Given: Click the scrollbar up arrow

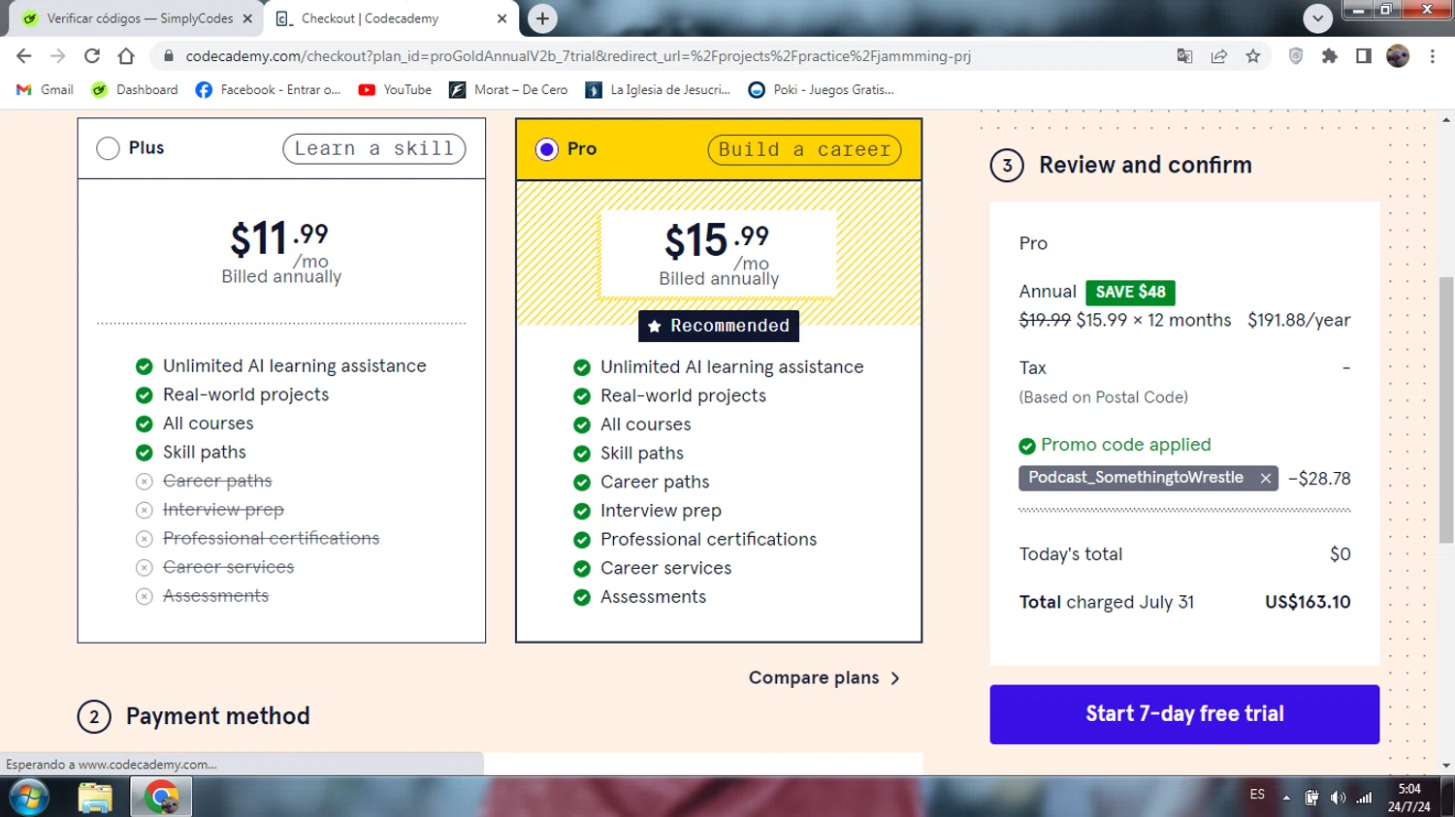Looking at the screenshot, I should point(1446,119).
